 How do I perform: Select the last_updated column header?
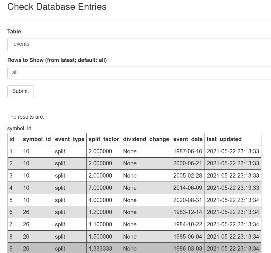pos(224,139)
